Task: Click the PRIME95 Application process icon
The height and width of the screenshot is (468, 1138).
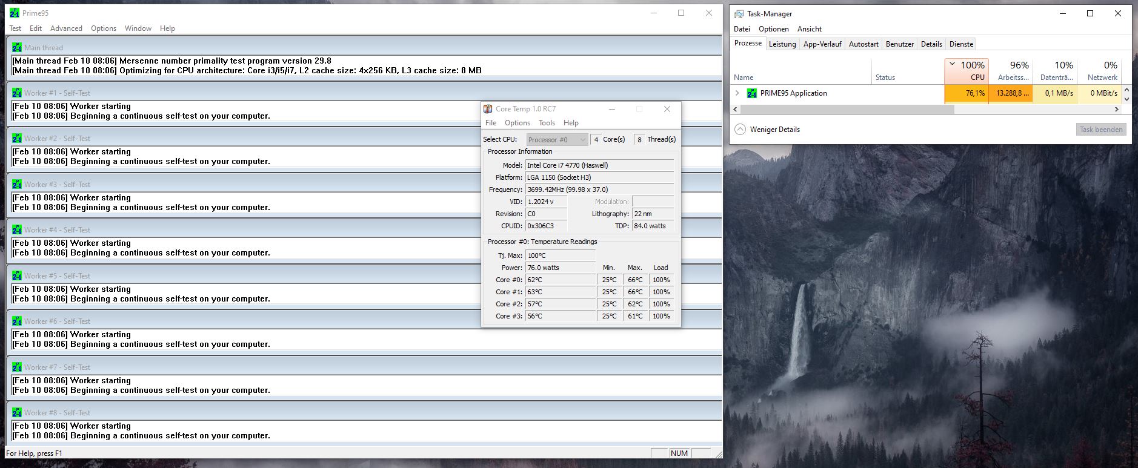Action: click(752, 93)
